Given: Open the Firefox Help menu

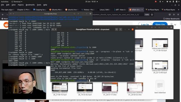Looking at the screenshot, I should [x=45, y=5].
